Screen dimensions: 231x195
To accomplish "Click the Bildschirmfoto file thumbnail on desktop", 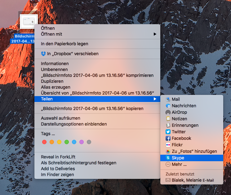I will 29,22.
